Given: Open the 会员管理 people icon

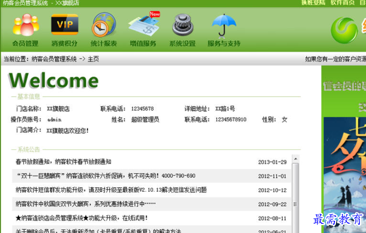Looking at the screenshot, I should (x=26, y=25).
